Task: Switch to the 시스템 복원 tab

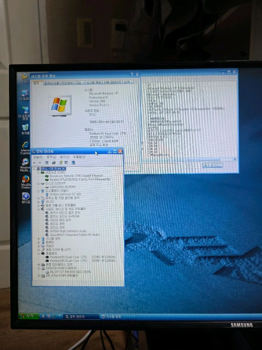Action: pos(94,82)
